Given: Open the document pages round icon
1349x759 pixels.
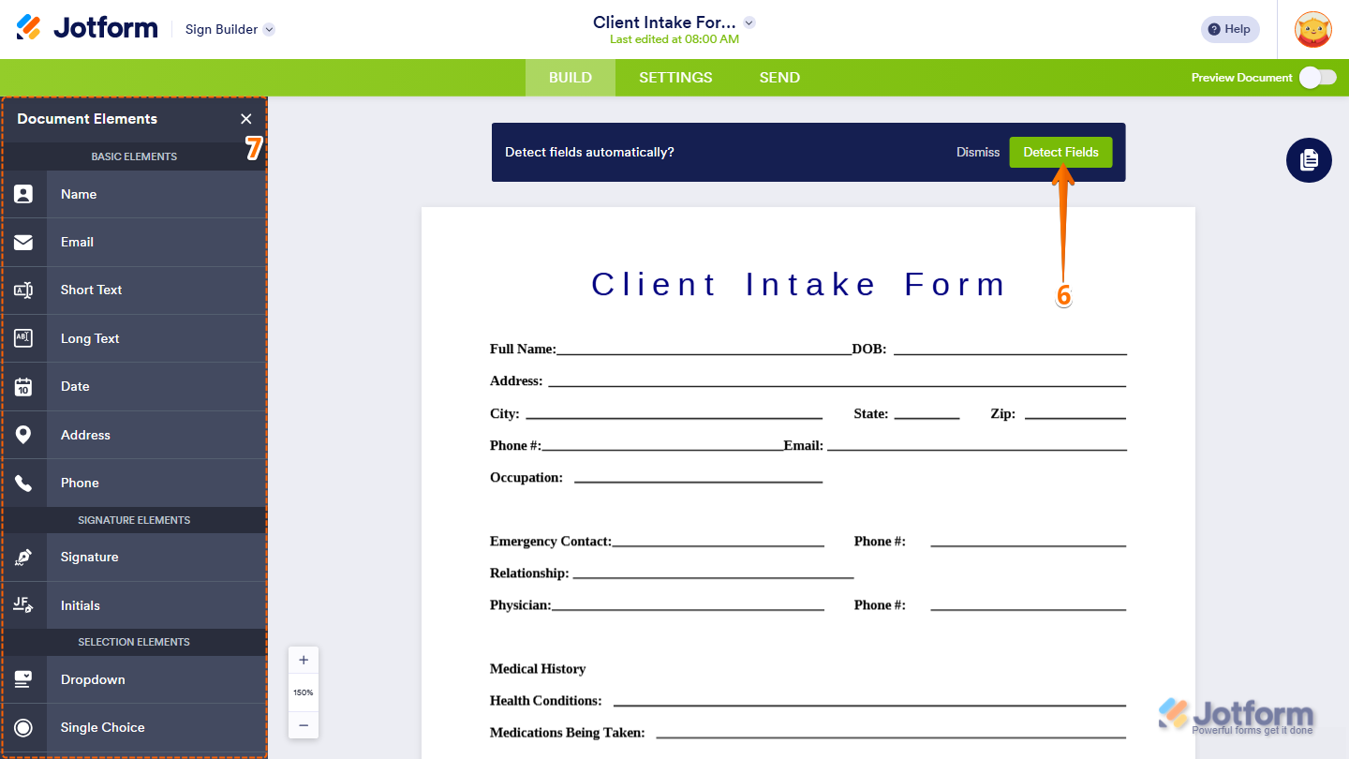Looking at the screenshot, I should (x=1309, y=160).
